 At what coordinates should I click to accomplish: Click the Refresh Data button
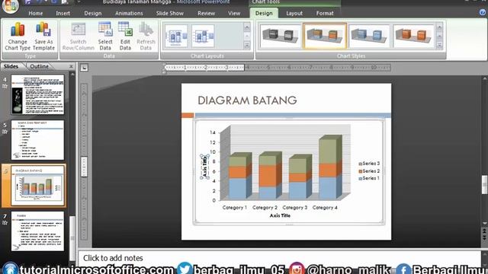146,37
